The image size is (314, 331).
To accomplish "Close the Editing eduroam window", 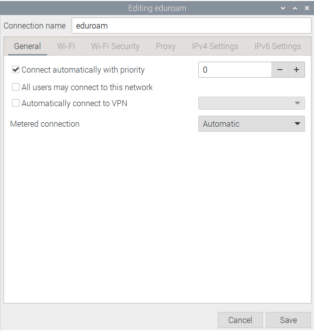I will (x=306, y=8).
